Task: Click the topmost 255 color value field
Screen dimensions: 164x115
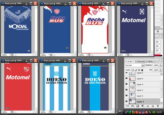Action: pyautogui.click(x=157, y=42)
